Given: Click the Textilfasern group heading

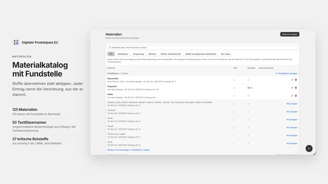Looking at the screenshot, I should click(113, 74).
